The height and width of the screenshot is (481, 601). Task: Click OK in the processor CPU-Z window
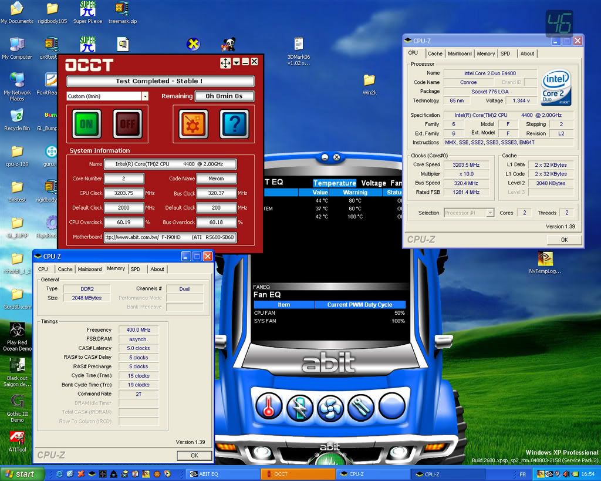[x=564, y=240]
